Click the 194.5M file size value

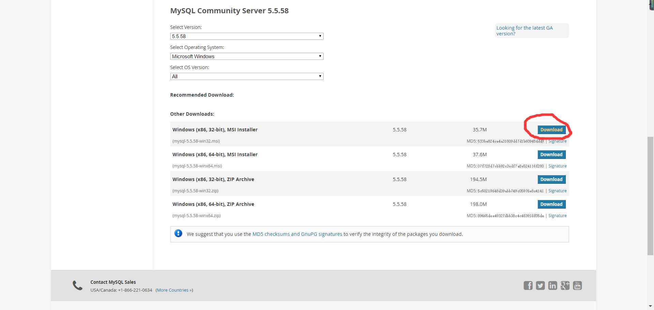pyautogui.click(x=478, y=179)
